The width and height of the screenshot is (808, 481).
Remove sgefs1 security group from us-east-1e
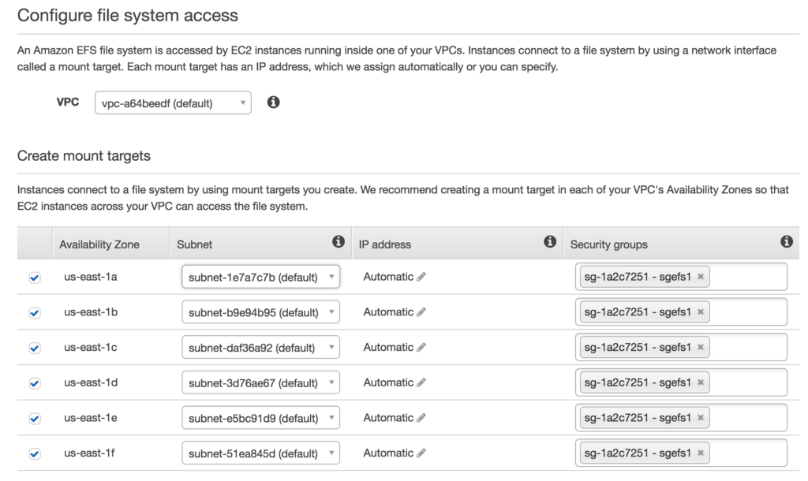pos(701,418)
